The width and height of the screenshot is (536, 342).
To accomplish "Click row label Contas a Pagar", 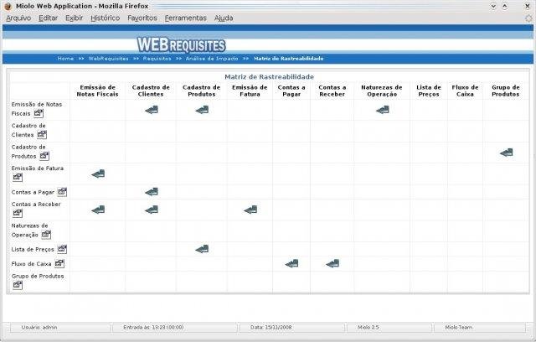I will (x=33, y=192).
